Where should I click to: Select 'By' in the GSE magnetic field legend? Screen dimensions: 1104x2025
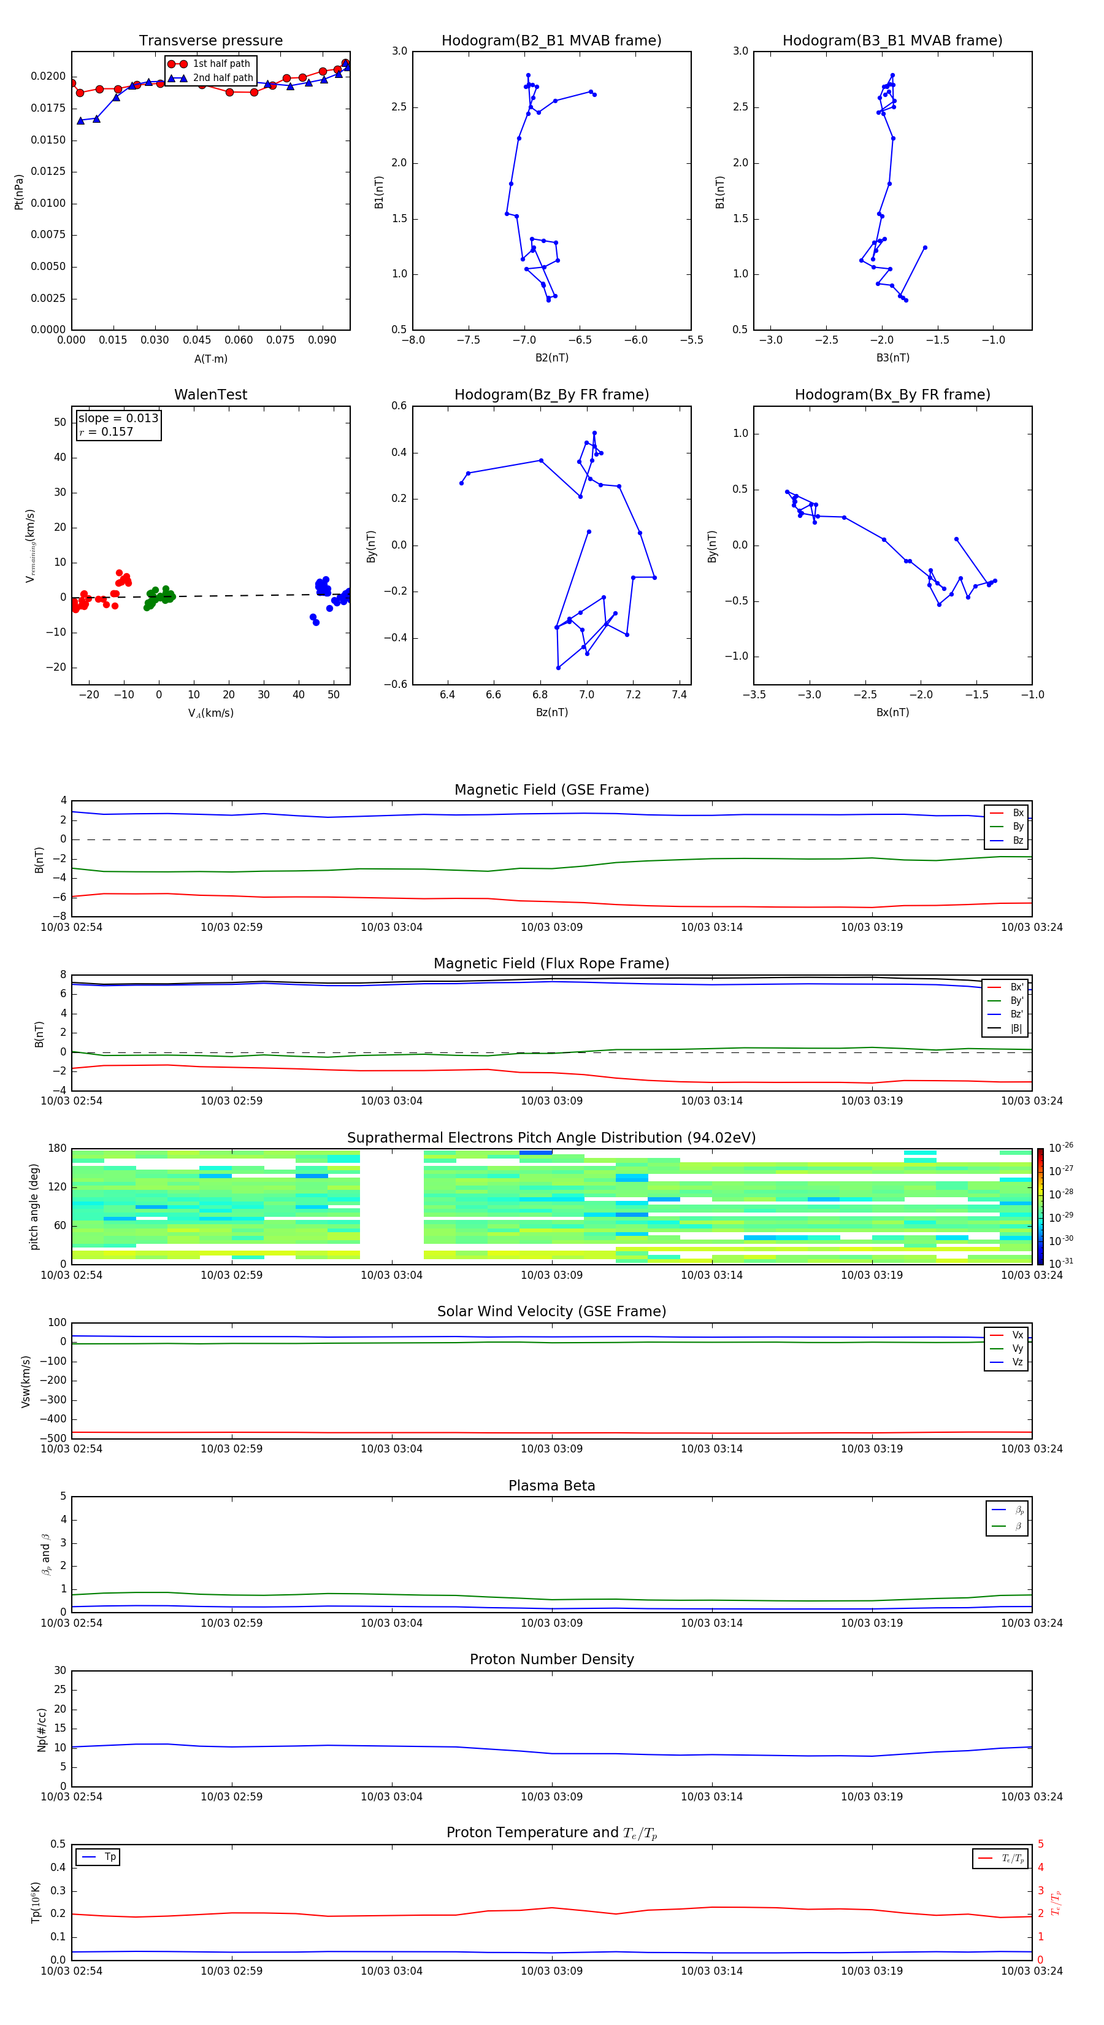coord(1006,826)
